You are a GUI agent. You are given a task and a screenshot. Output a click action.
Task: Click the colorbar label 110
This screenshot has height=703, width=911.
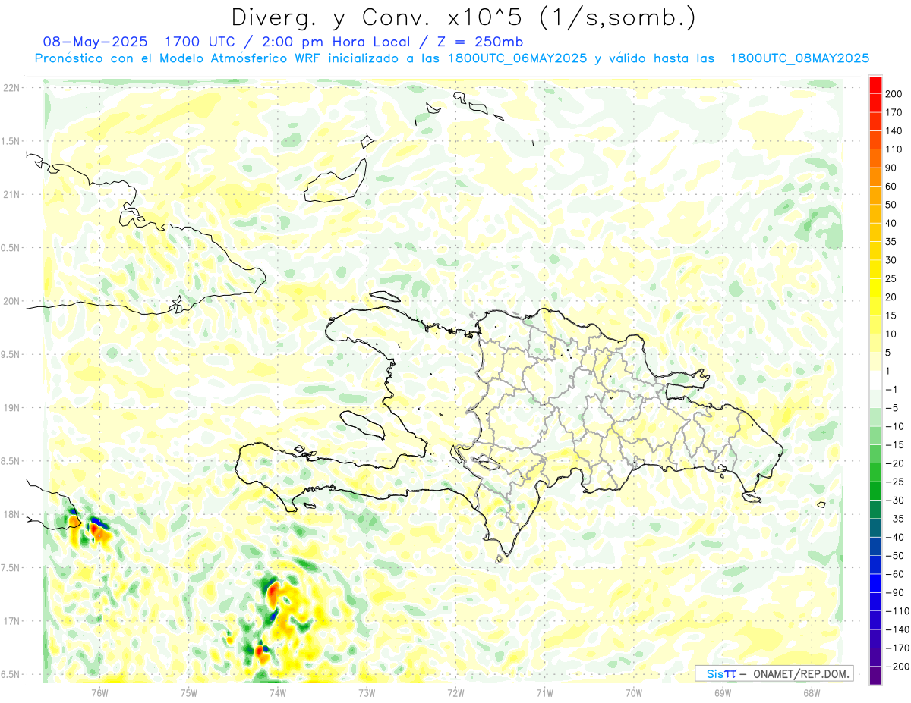tap(894, 149)
